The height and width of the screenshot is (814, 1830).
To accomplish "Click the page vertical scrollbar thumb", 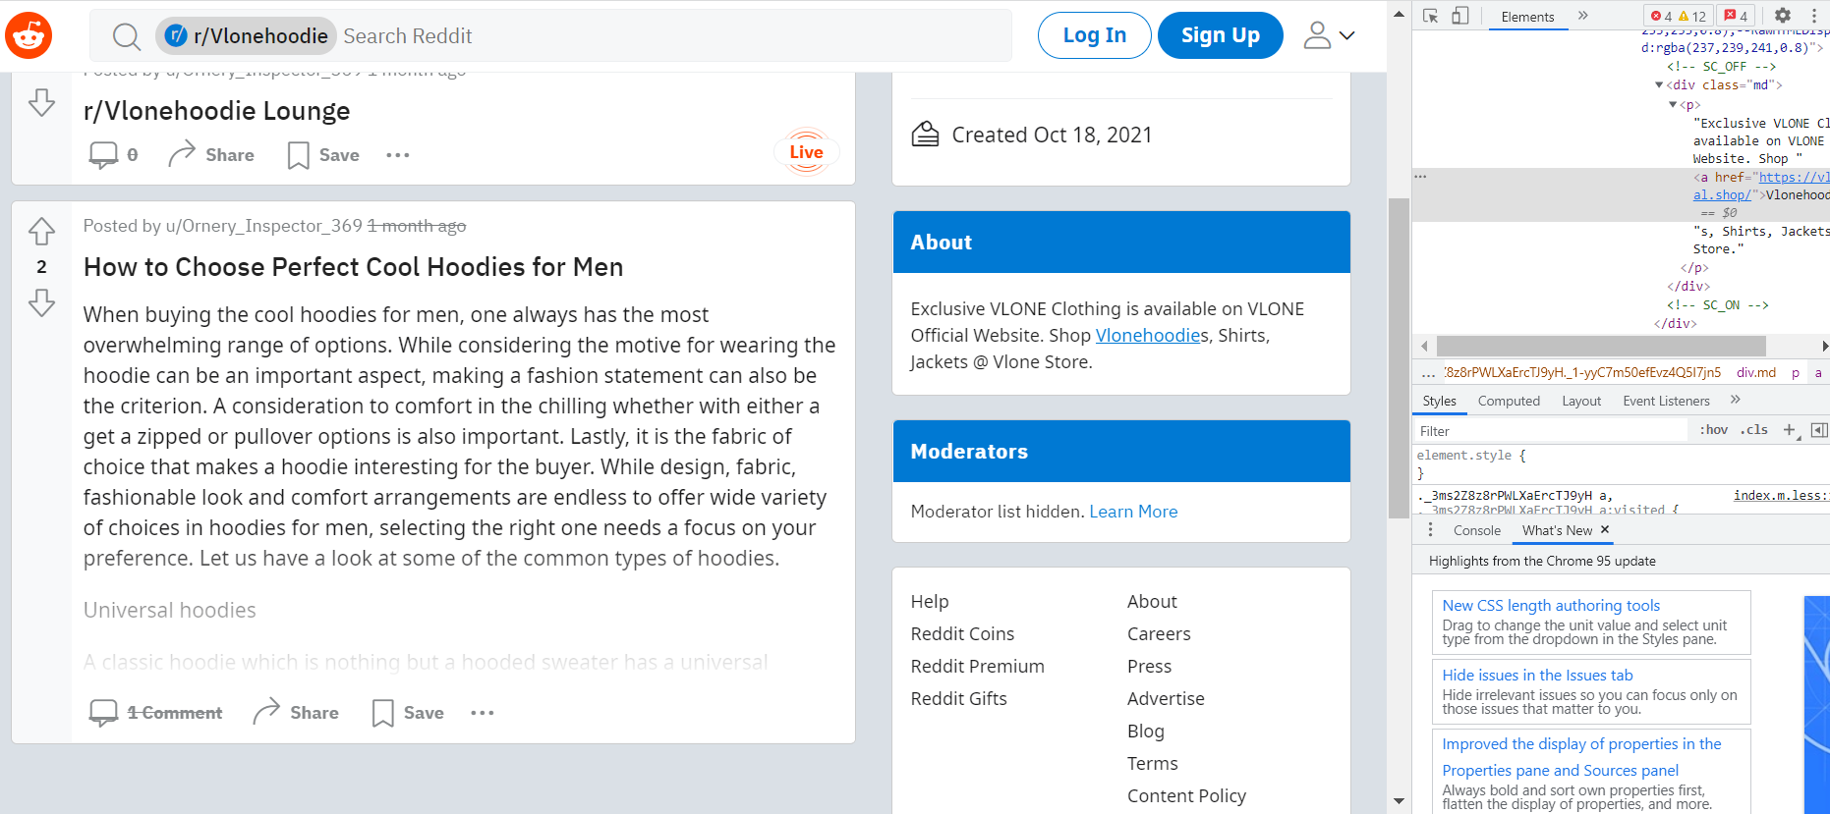I will [x=1398, y=358].
